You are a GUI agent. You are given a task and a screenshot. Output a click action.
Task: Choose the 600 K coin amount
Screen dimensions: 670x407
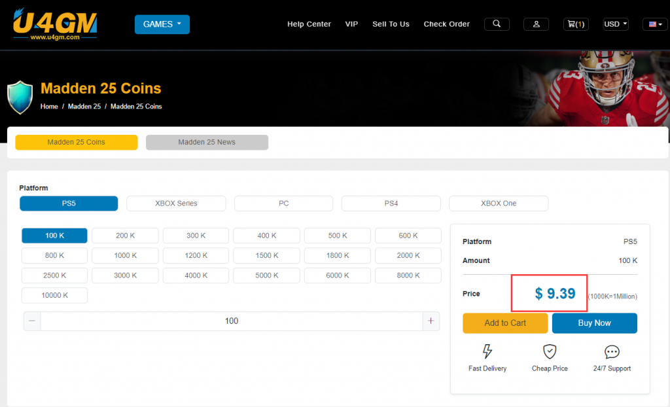click(x=408, y=236)
